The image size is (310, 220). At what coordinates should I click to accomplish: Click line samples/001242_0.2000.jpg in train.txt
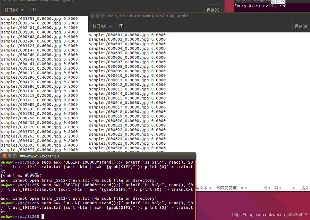click(39, 59)
